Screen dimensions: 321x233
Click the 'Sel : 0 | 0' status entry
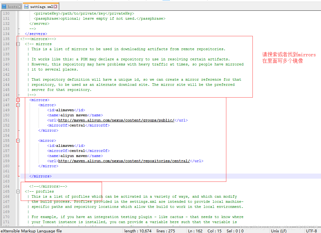(235, 231)
